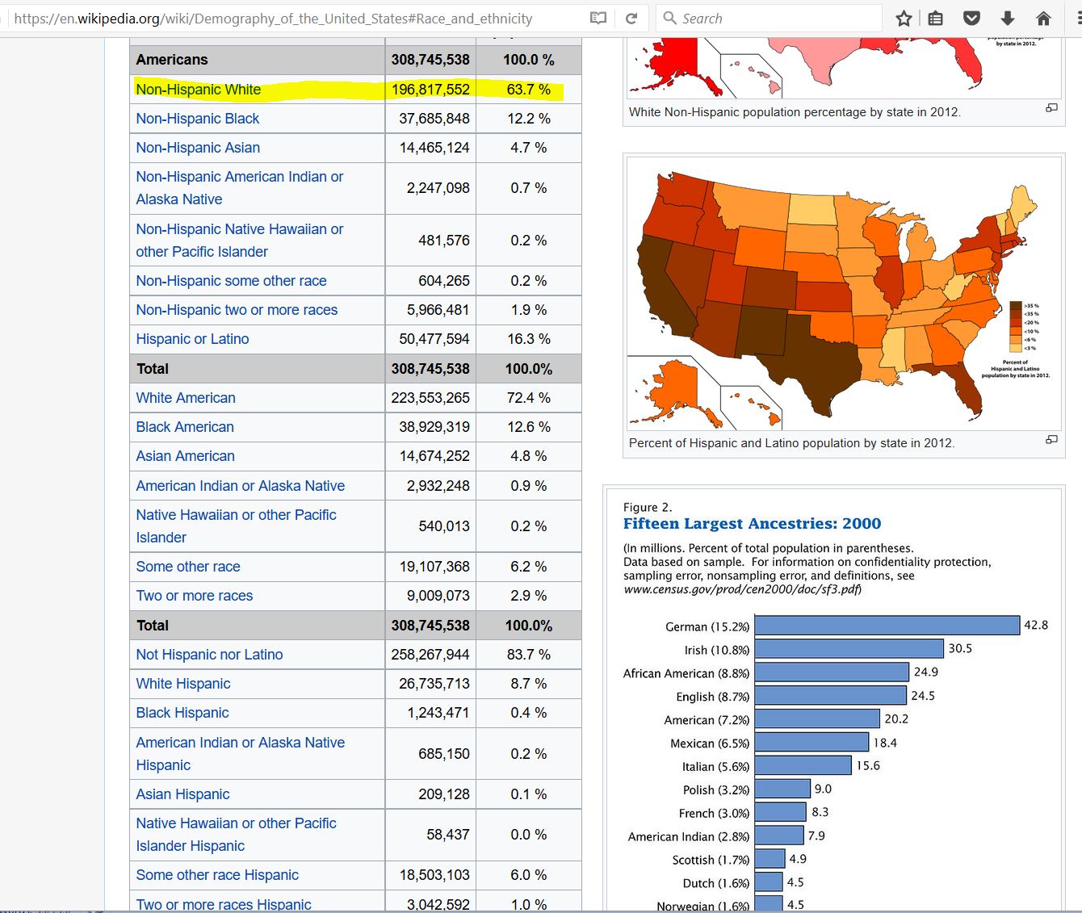Open the Fifteen Largest Ancestries chart image
Image resolution: width=1082 pixels, height=913 pixels.
(x=834, y=701)
